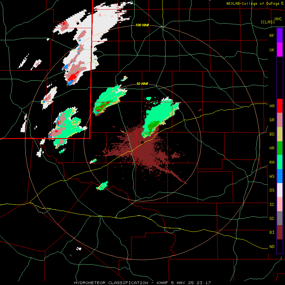Click the HR legend label
This screenshot has width=285, height=285.
pos(272,148)
